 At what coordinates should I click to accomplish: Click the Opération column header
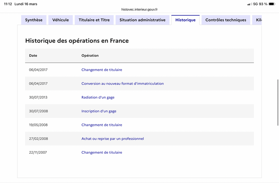[90, 56]
